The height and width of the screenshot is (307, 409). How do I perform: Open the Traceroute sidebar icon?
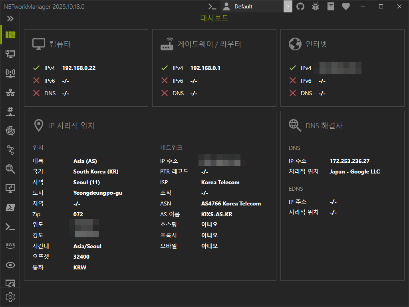(10, 150)
